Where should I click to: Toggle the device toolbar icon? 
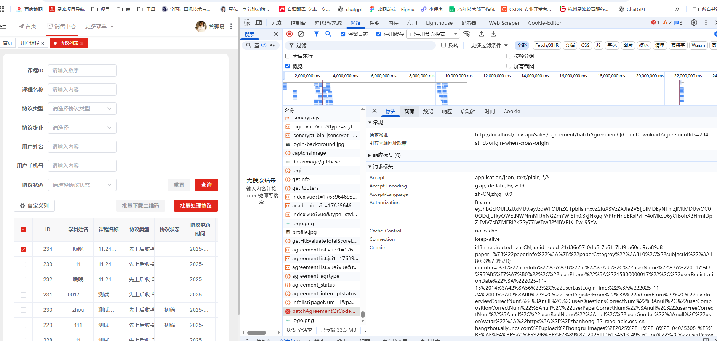point(259,23)
